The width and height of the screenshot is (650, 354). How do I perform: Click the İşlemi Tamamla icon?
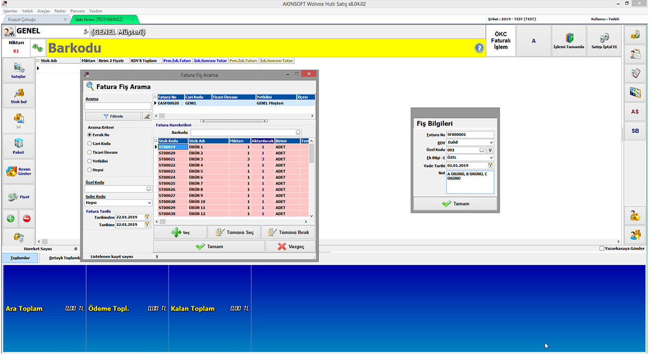569,41
